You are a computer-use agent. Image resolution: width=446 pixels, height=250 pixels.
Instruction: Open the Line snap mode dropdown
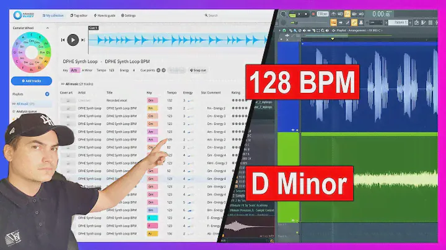click(x=377, y=22)
